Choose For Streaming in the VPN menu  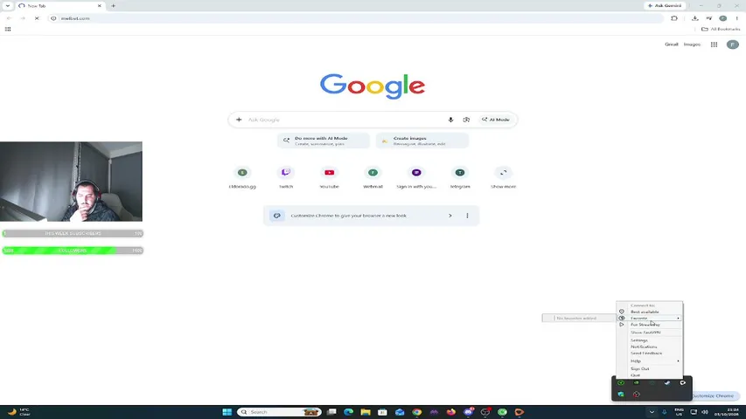(650, 325)
